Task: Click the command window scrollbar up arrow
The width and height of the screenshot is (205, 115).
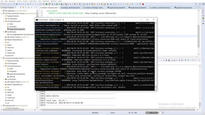Action: 156,23
